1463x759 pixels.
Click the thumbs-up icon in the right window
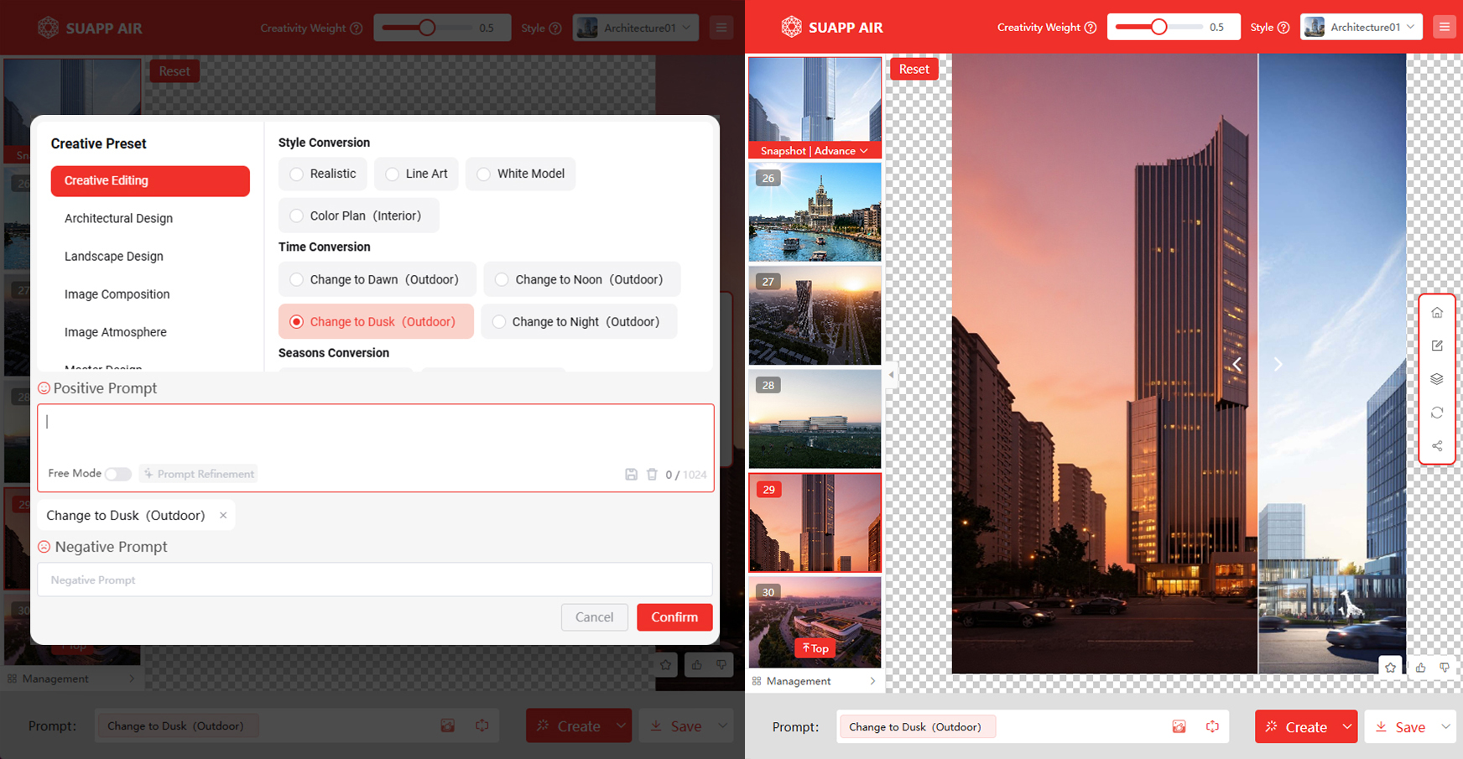(x=1420, y=668)
